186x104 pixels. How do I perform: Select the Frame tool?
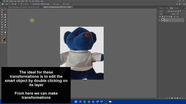pos(5,15)
